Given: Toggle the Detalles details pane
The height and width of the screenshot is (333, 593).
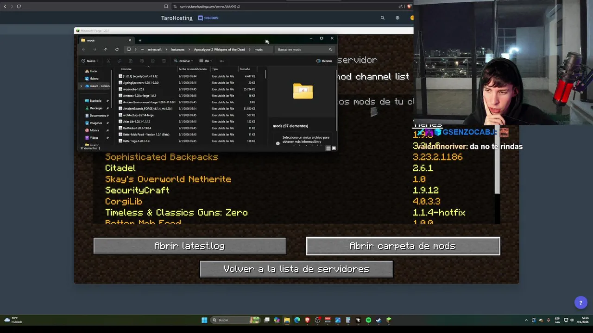Looking at the screenshot, I should click(324, 61).
